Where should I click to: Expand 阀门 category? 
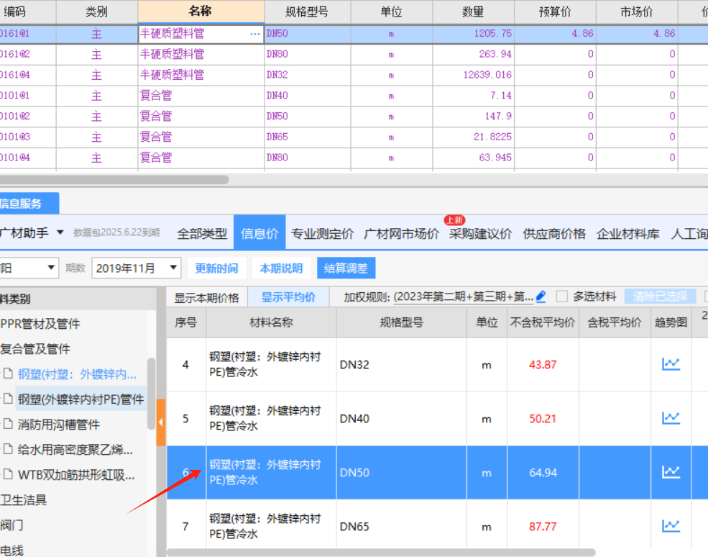coord(12,525)
